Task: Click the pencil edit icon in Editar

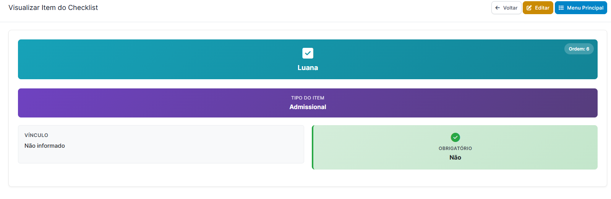Action: [x=529, y=8]
